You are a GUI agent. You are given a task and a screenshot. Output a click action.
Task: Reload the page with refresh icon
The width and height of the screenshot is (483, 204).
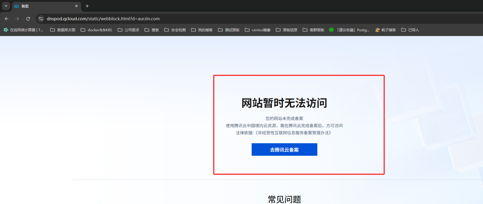(28, 19)
